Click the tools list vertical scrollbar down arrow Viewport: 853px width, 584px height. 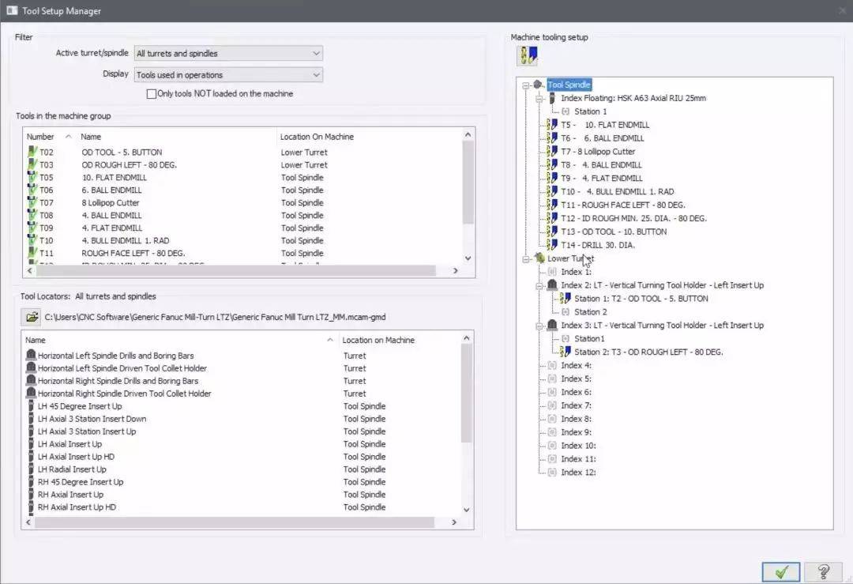click(468, 258)
